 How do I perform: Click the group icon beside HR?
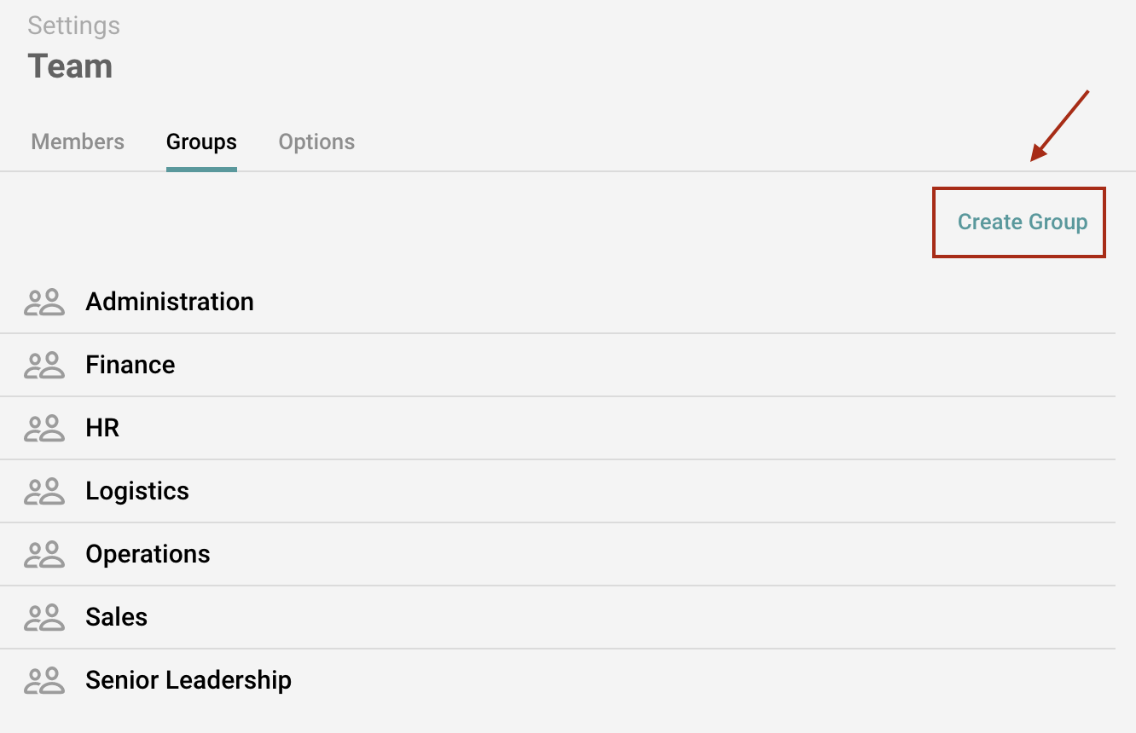pyautogui.click(x=44, y=428)
